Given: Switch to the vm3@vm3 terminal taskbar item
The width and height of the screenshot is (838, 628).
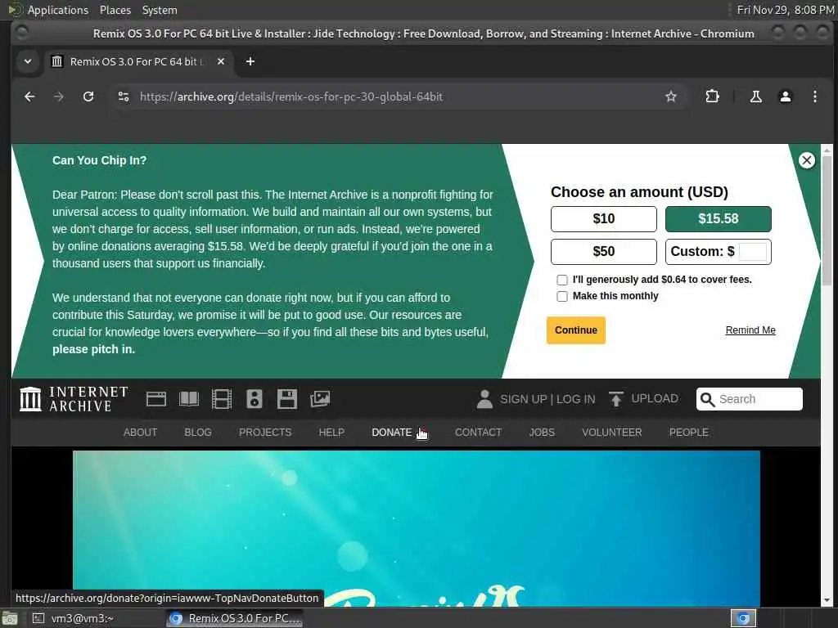Looking at the screenshot, I should 73,618.
